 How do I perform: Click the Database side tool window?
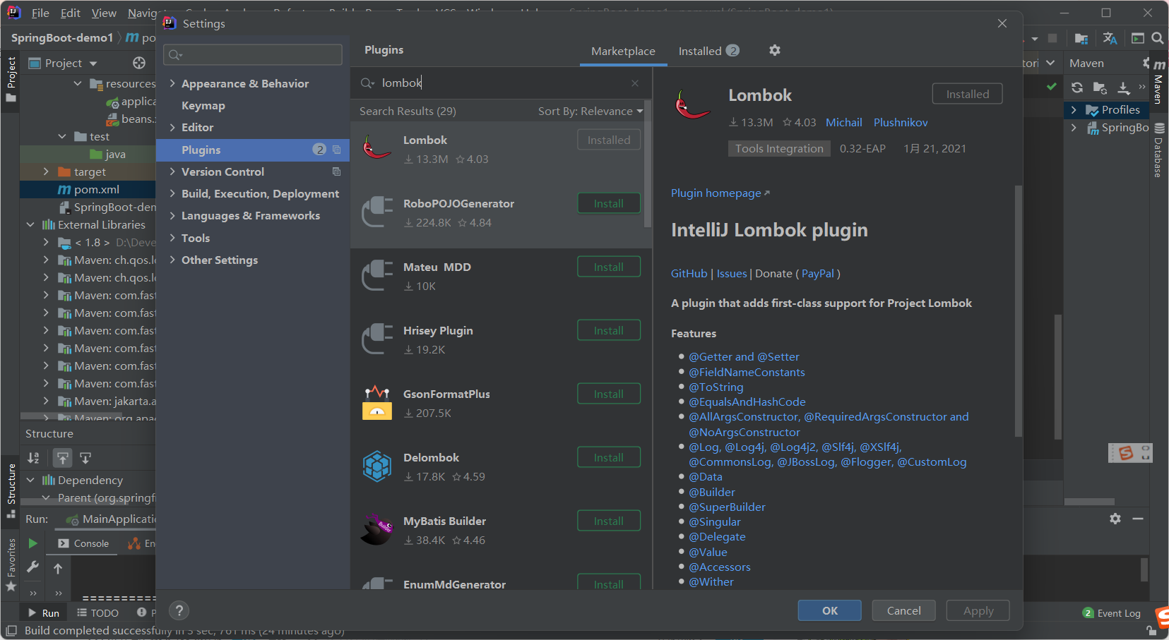(1159, 150)
